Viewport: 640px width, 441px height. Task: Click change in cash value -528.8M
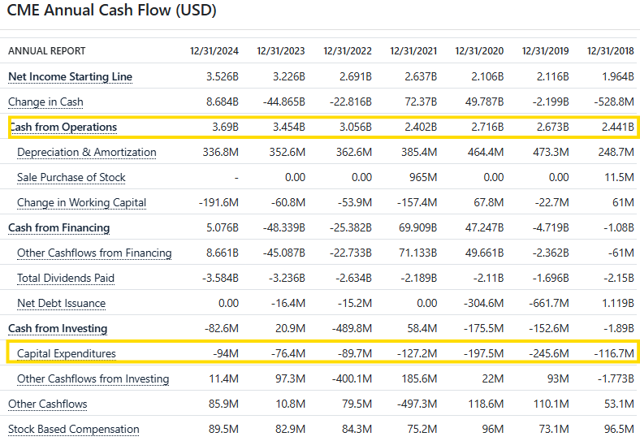[614, 102]
